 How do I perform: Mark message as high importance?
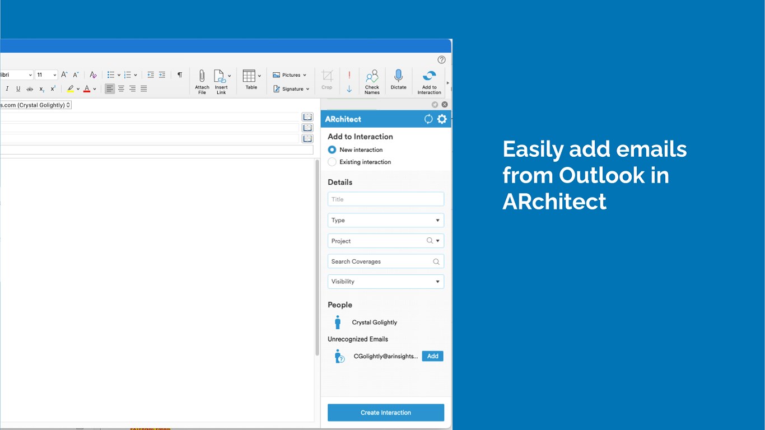(349, 75)
